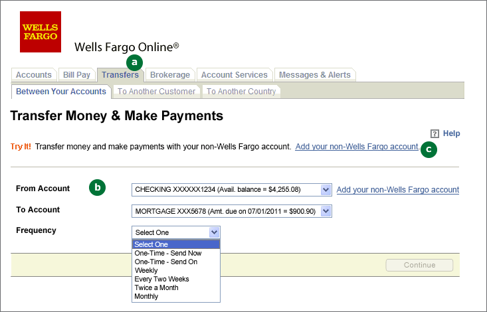Click the Try It! text
This screenshot has width=487, height=312.
[x=21, y=147]
